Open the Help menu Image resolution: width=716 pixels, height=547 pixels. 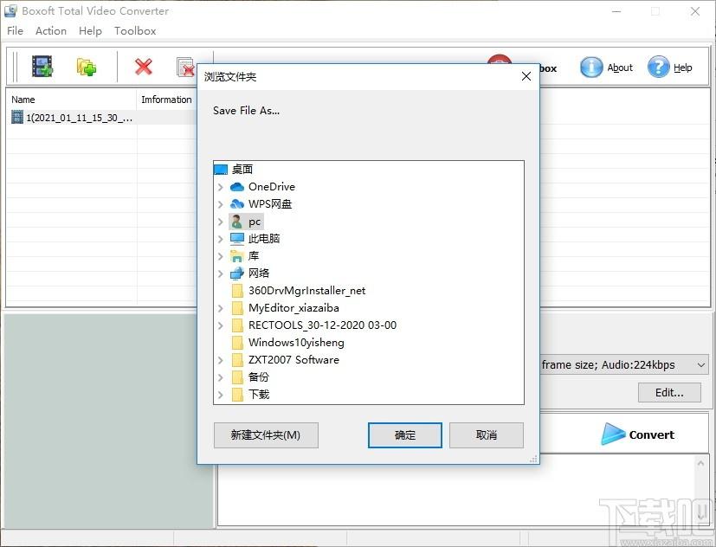pos(90,31)
